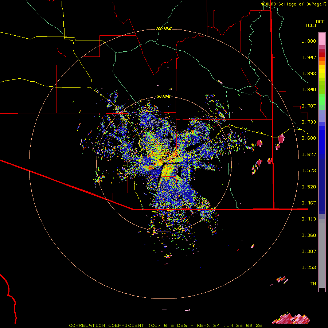The image size is (328, 328).
Task: Click the pink storm cell on the thick vertical red line
Action: click(x=270, y=161)
